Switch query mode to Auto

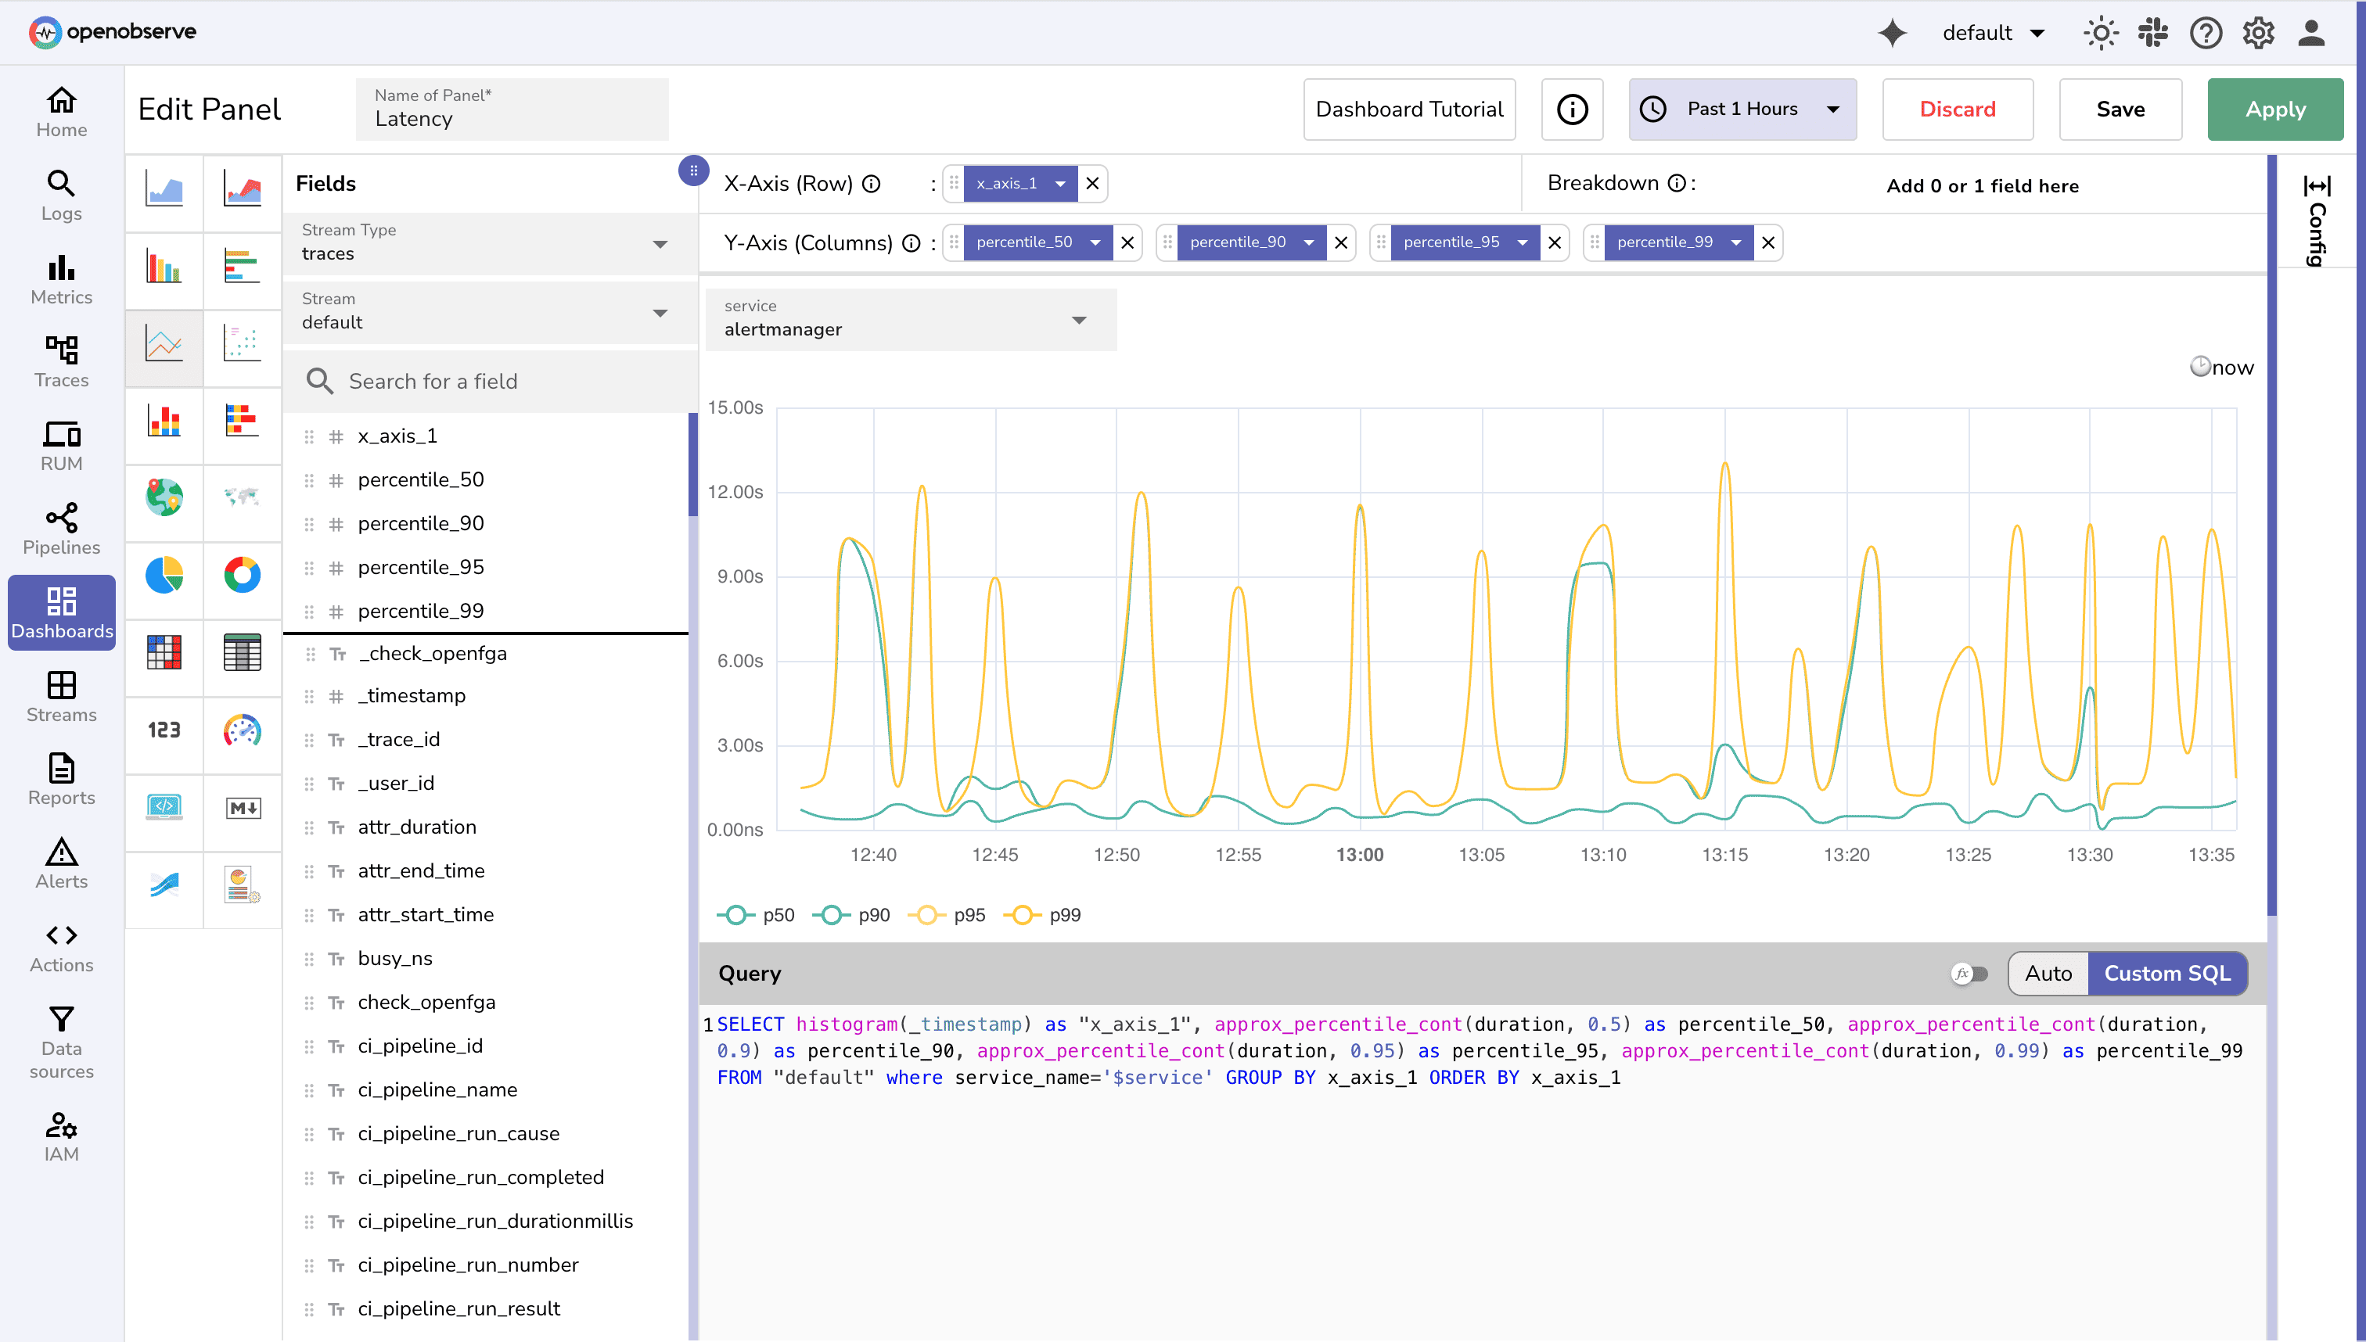[2048, 974]
